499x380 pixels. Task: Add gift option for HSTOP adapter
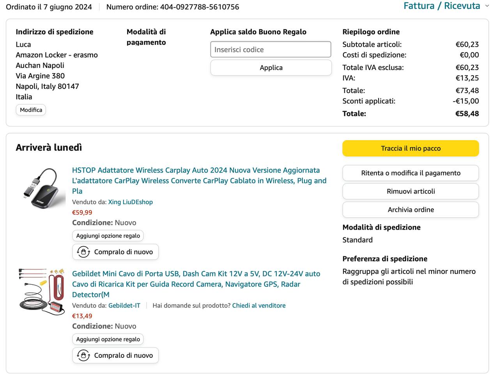click(108, 236)
